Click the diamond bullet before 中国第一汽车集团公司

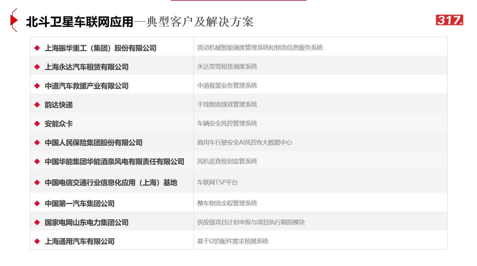coord(37,204)
